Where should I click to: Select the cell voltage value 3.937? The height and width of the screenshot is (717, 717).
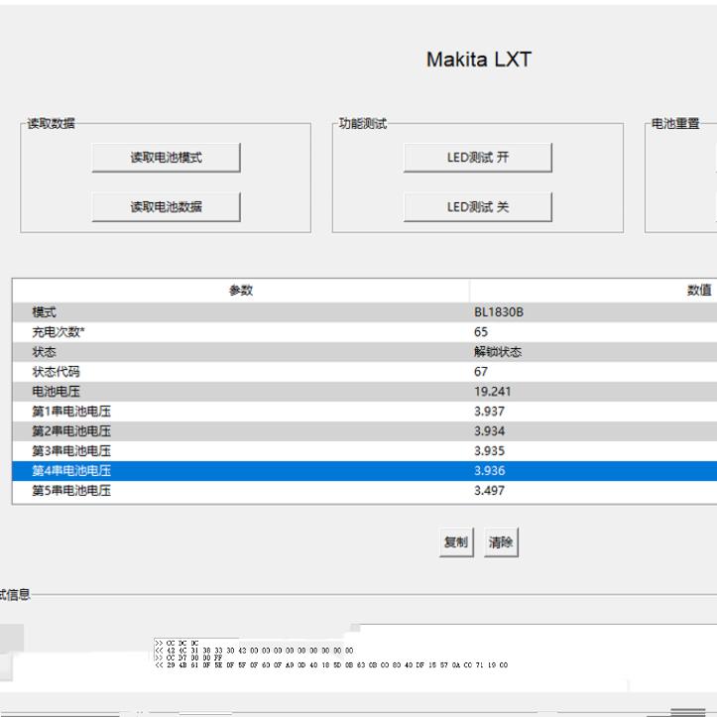[x=489, y=412]
